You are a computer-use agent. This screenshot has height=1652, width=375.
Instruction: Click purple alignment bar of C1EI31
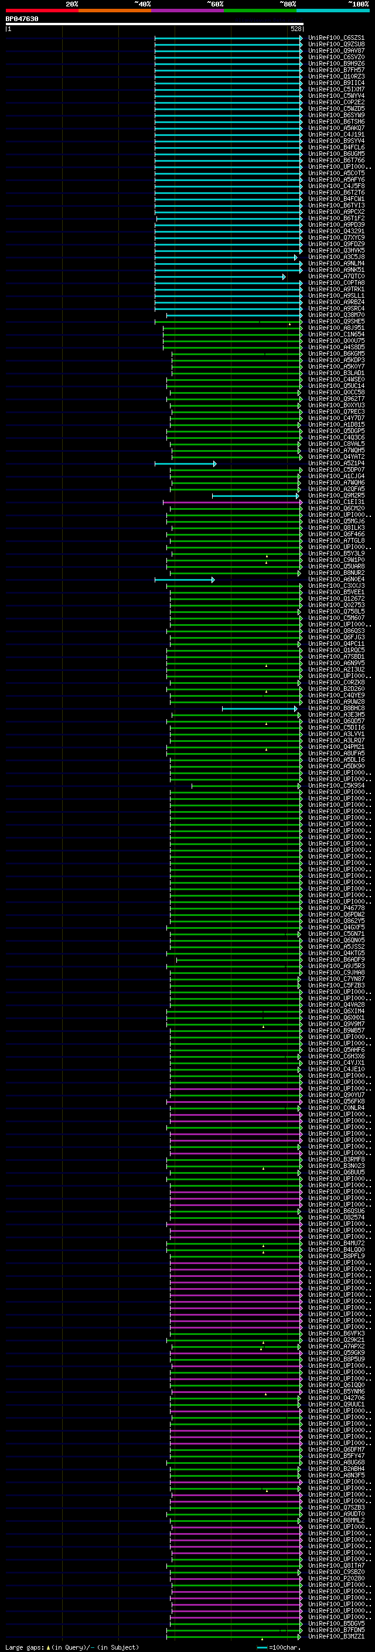[233, 502]
